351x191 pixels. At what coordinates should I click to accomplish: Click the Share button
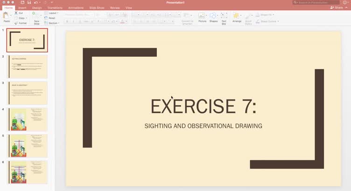pos(337,7)
